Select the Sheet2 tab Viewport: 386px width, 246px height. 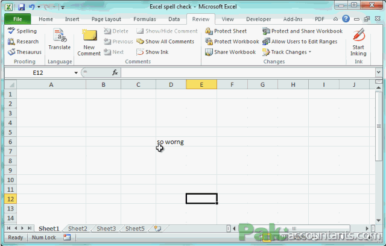(78, 229)
